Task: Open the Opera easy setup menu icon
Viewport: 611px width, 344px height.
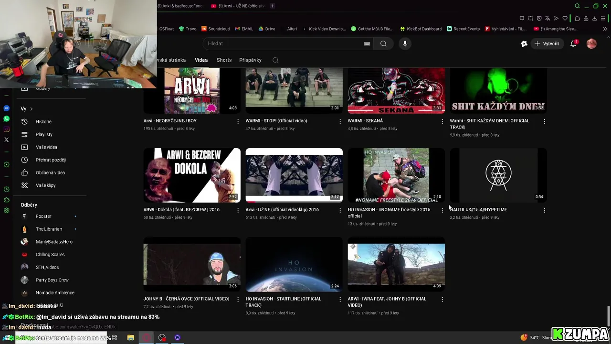Action: [604, 19]
